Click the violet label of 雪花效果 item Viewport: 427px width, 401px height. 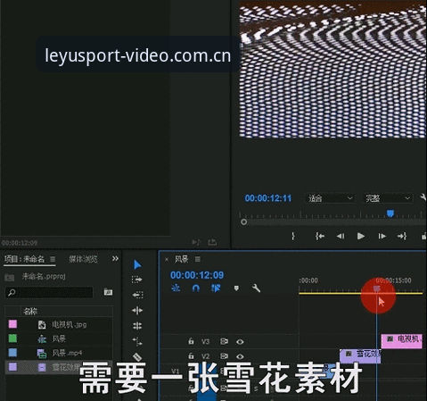12,367
